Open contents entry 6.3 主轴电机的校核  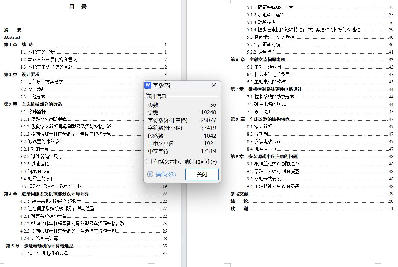pyautogui.click(x=320, y=82)
